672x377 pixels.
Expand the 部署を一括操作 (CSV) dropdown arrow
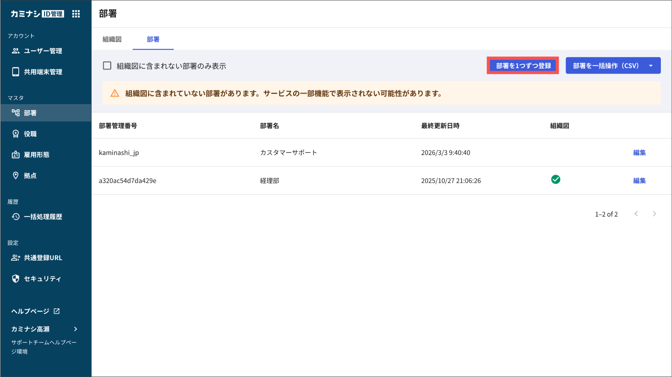(651, 66)
